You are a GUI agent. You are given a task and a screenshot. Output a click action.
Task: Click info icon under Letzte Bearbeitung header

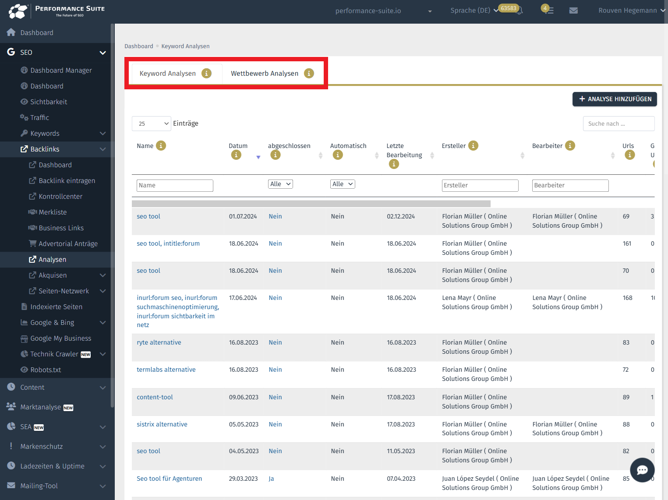click(394, 164)
